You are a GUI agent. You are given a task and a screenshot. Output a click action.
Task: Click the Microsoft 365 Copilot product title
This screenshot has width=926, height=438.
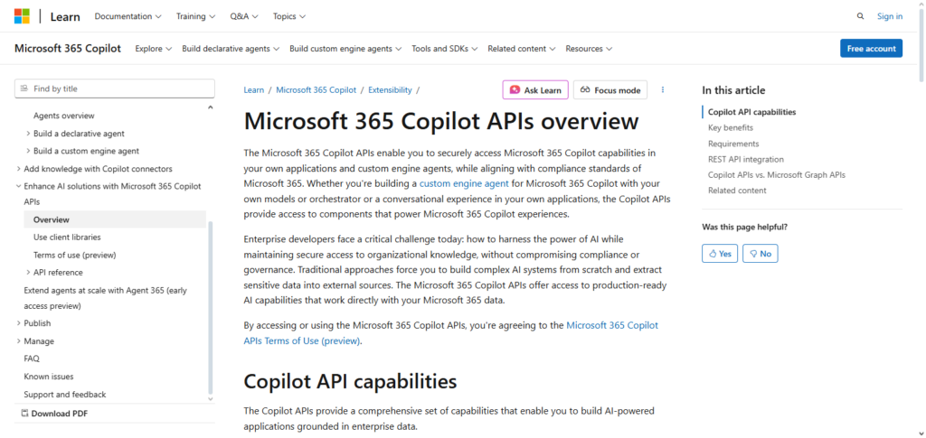coord(68,49)
